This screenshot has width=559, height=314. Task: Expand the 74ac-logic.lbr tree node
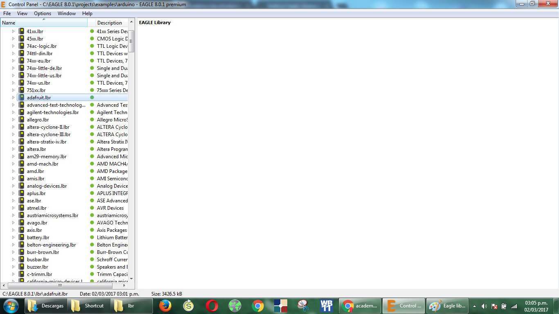13,46
